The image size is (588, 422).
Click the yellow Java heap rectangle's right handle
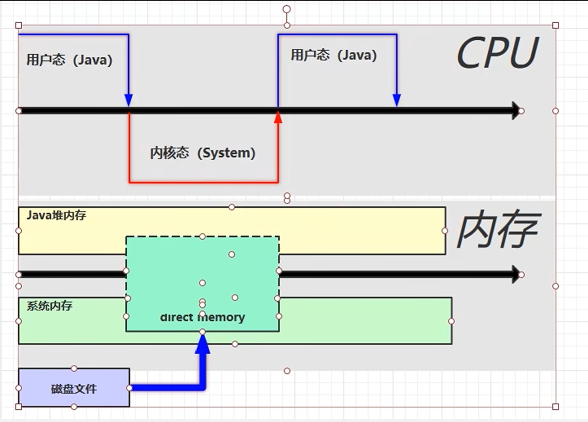(x=445, y=231)
